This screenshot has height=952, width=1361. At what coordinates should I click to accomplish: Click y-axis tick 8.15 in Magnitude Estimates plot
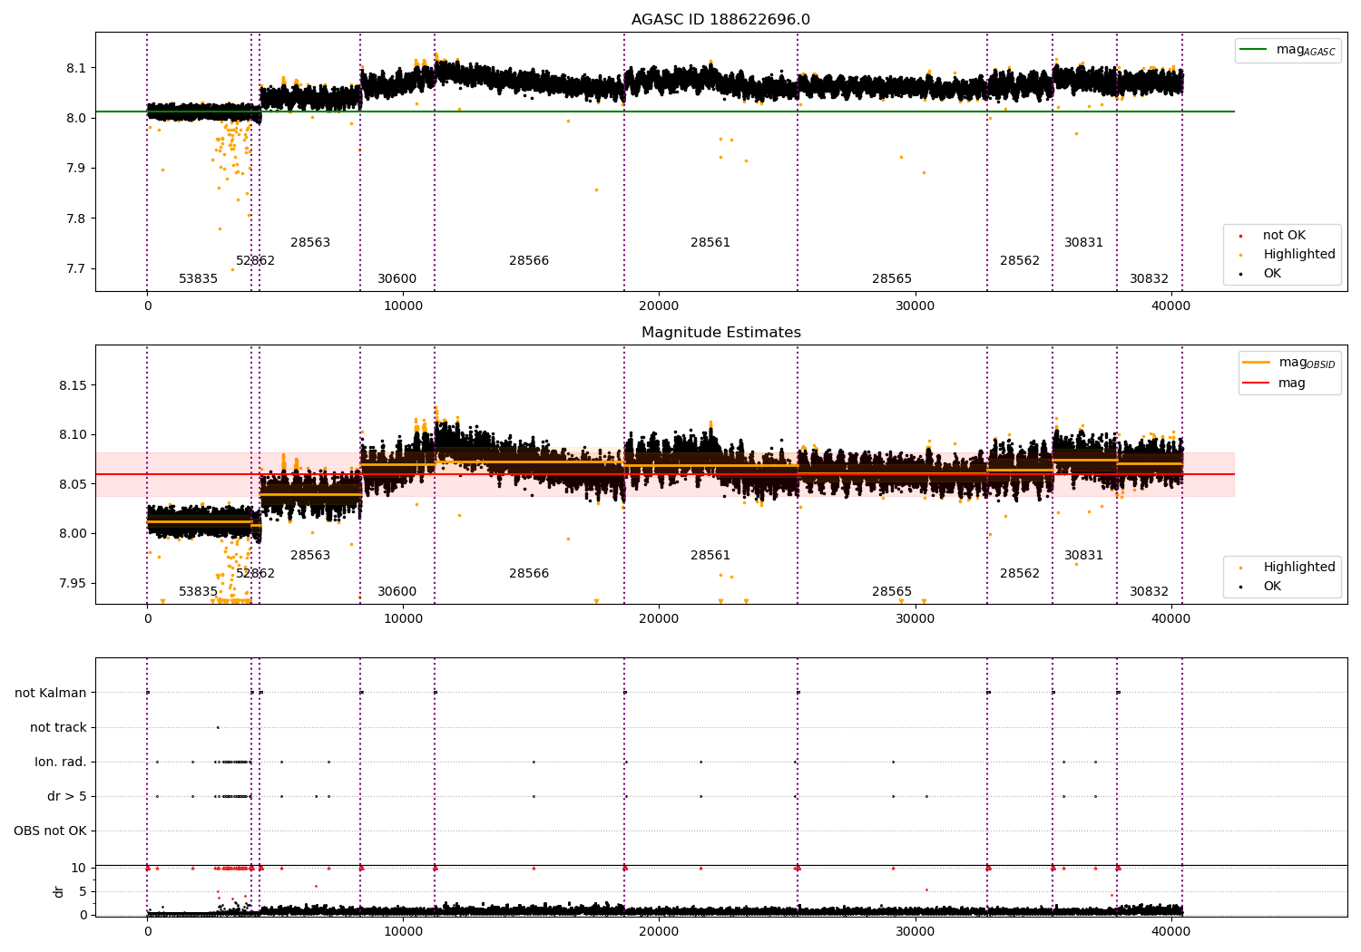(x=73, y=385)
